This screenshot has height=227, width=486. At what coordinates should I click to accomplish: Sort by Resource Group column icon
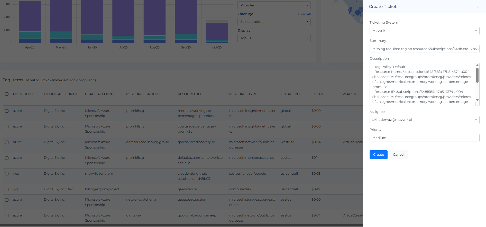(x=160, y=94)
